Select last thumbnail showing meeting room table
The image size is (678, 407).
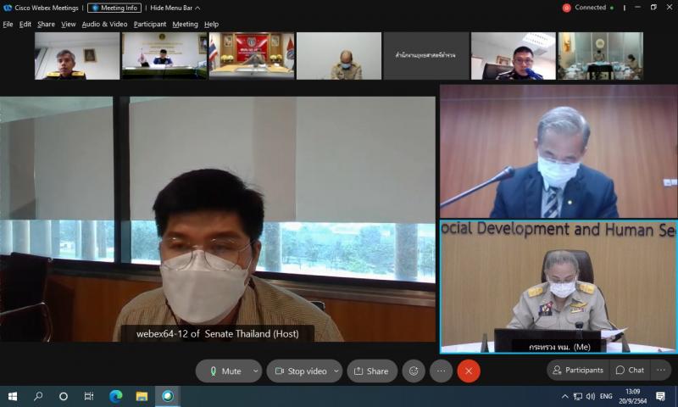pos(601,56)
